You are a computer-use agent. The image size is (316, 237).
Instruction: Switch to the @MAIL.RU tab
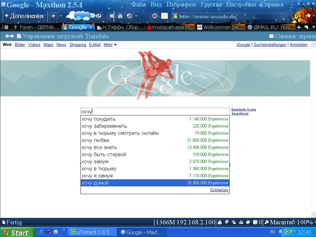(x=271, y=27)
